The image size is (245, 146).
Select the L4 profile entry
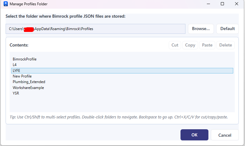[122, 65]
